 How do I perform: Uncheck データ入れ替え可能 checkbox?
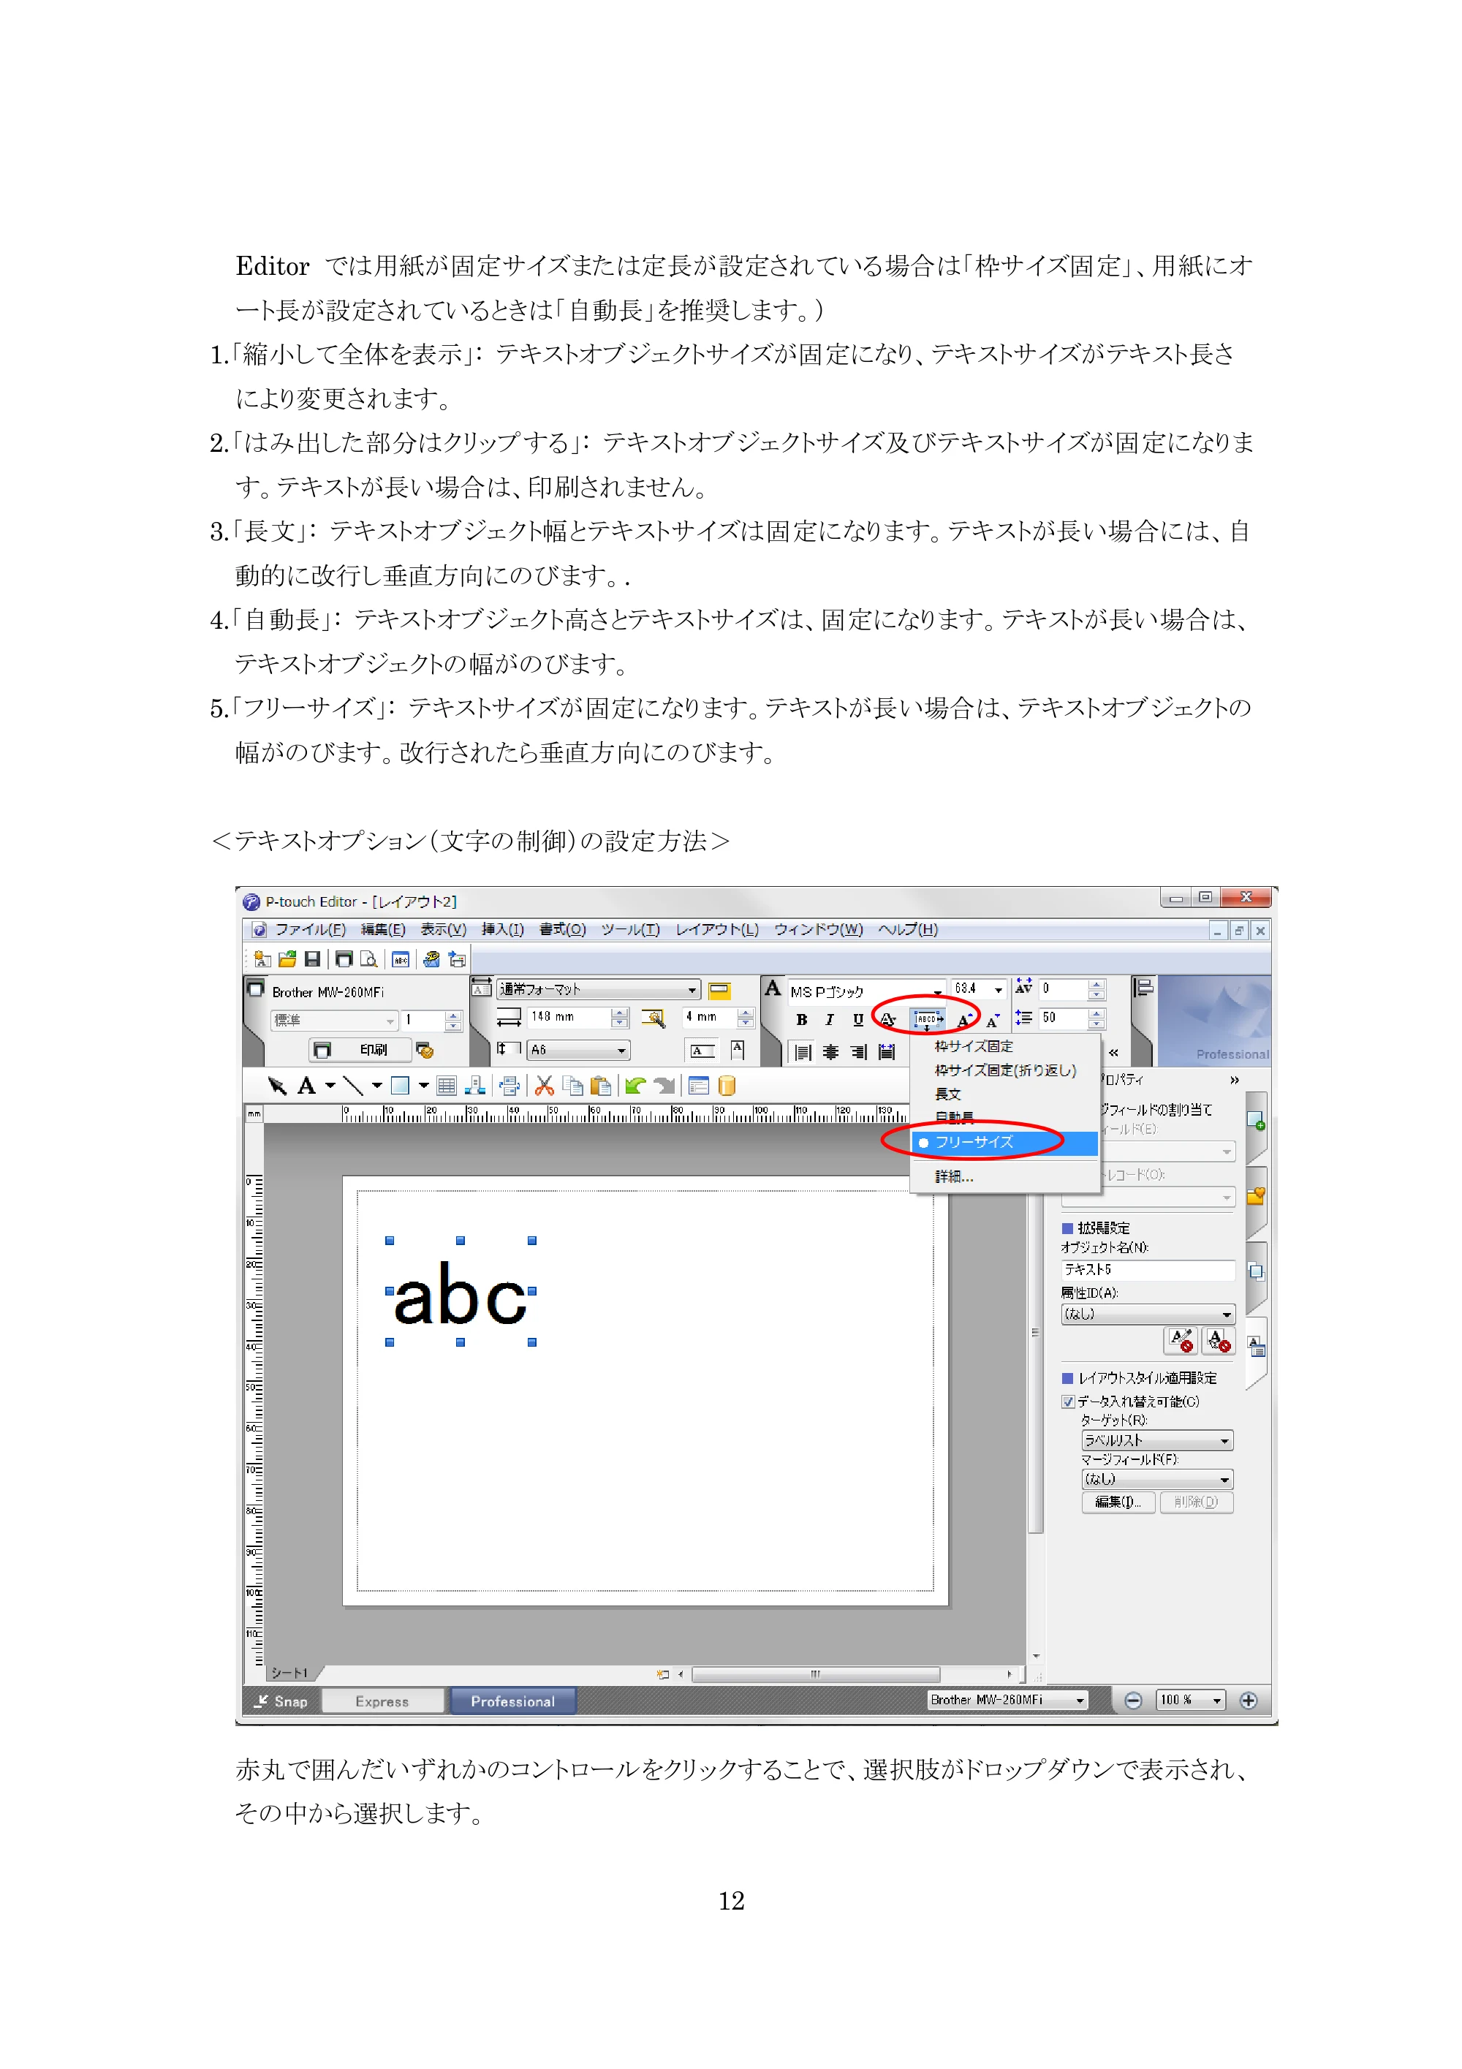coord(1067,1402)
